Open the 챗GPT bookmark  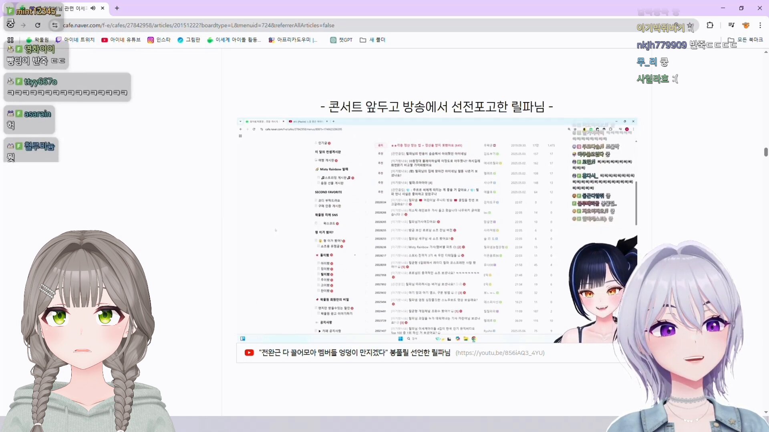click(341, 40)
